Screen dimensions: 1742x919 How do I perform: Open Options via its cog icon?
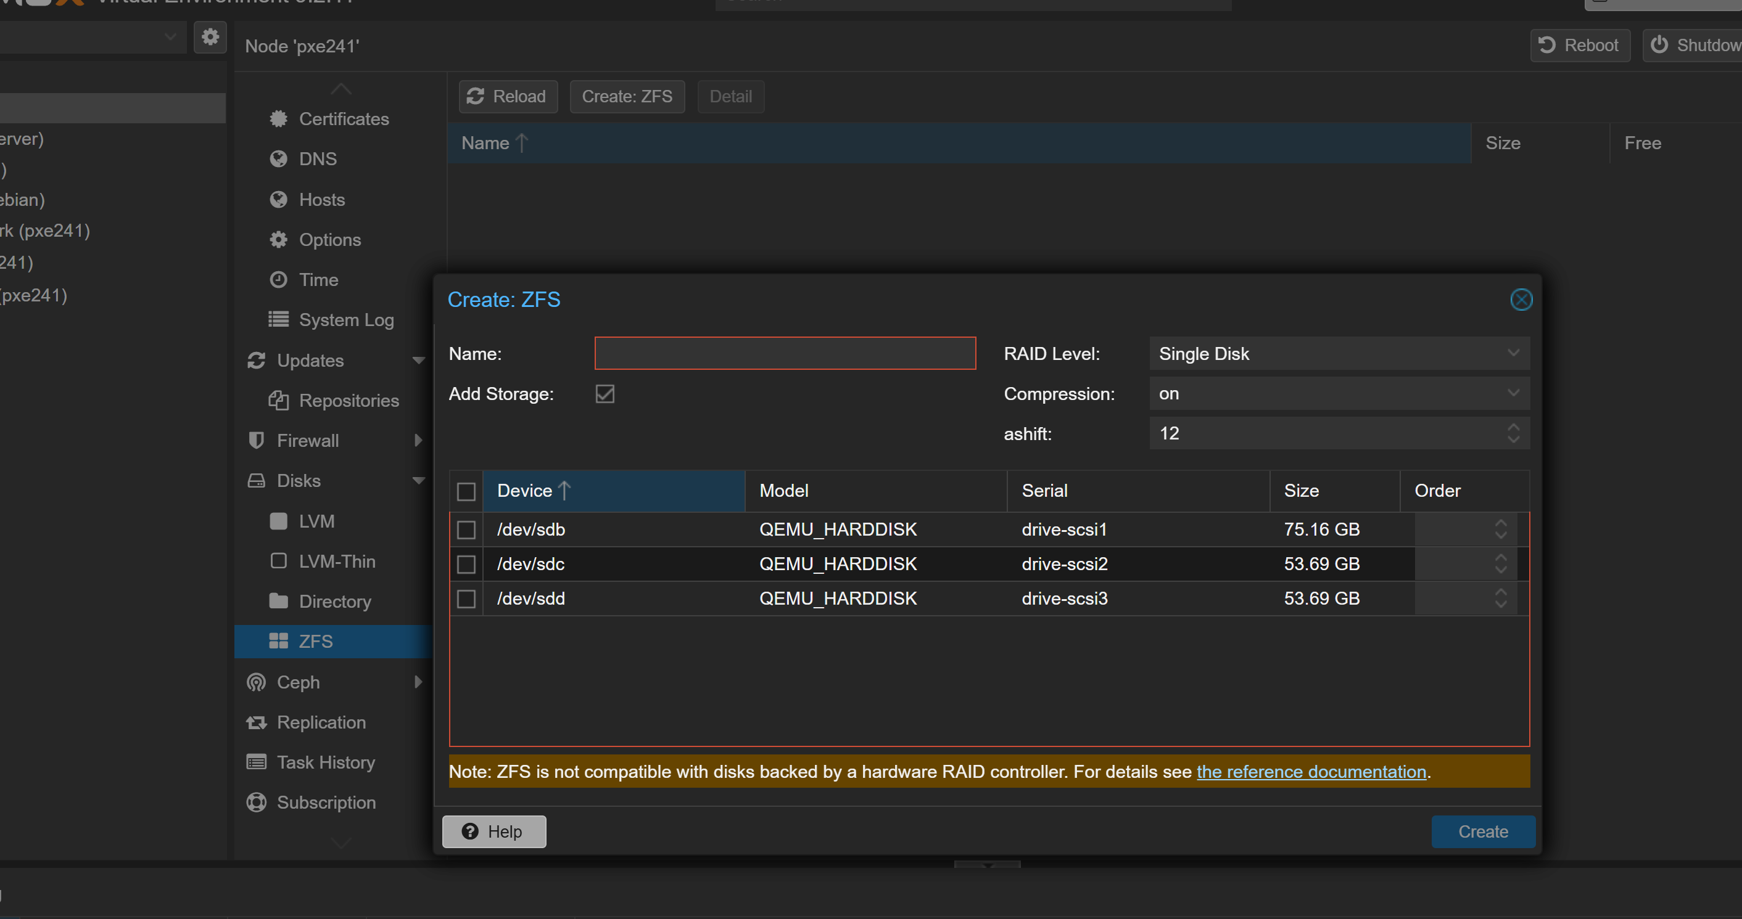(279, 239)
